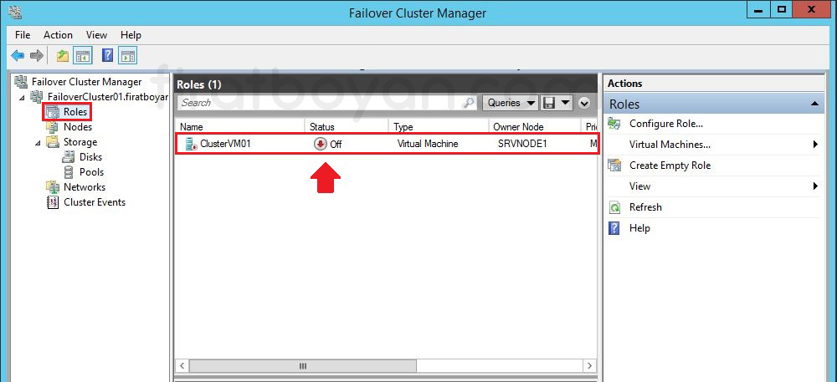837x382 pixels.
Task: Click in the Roles Search field
Action: 326,102
